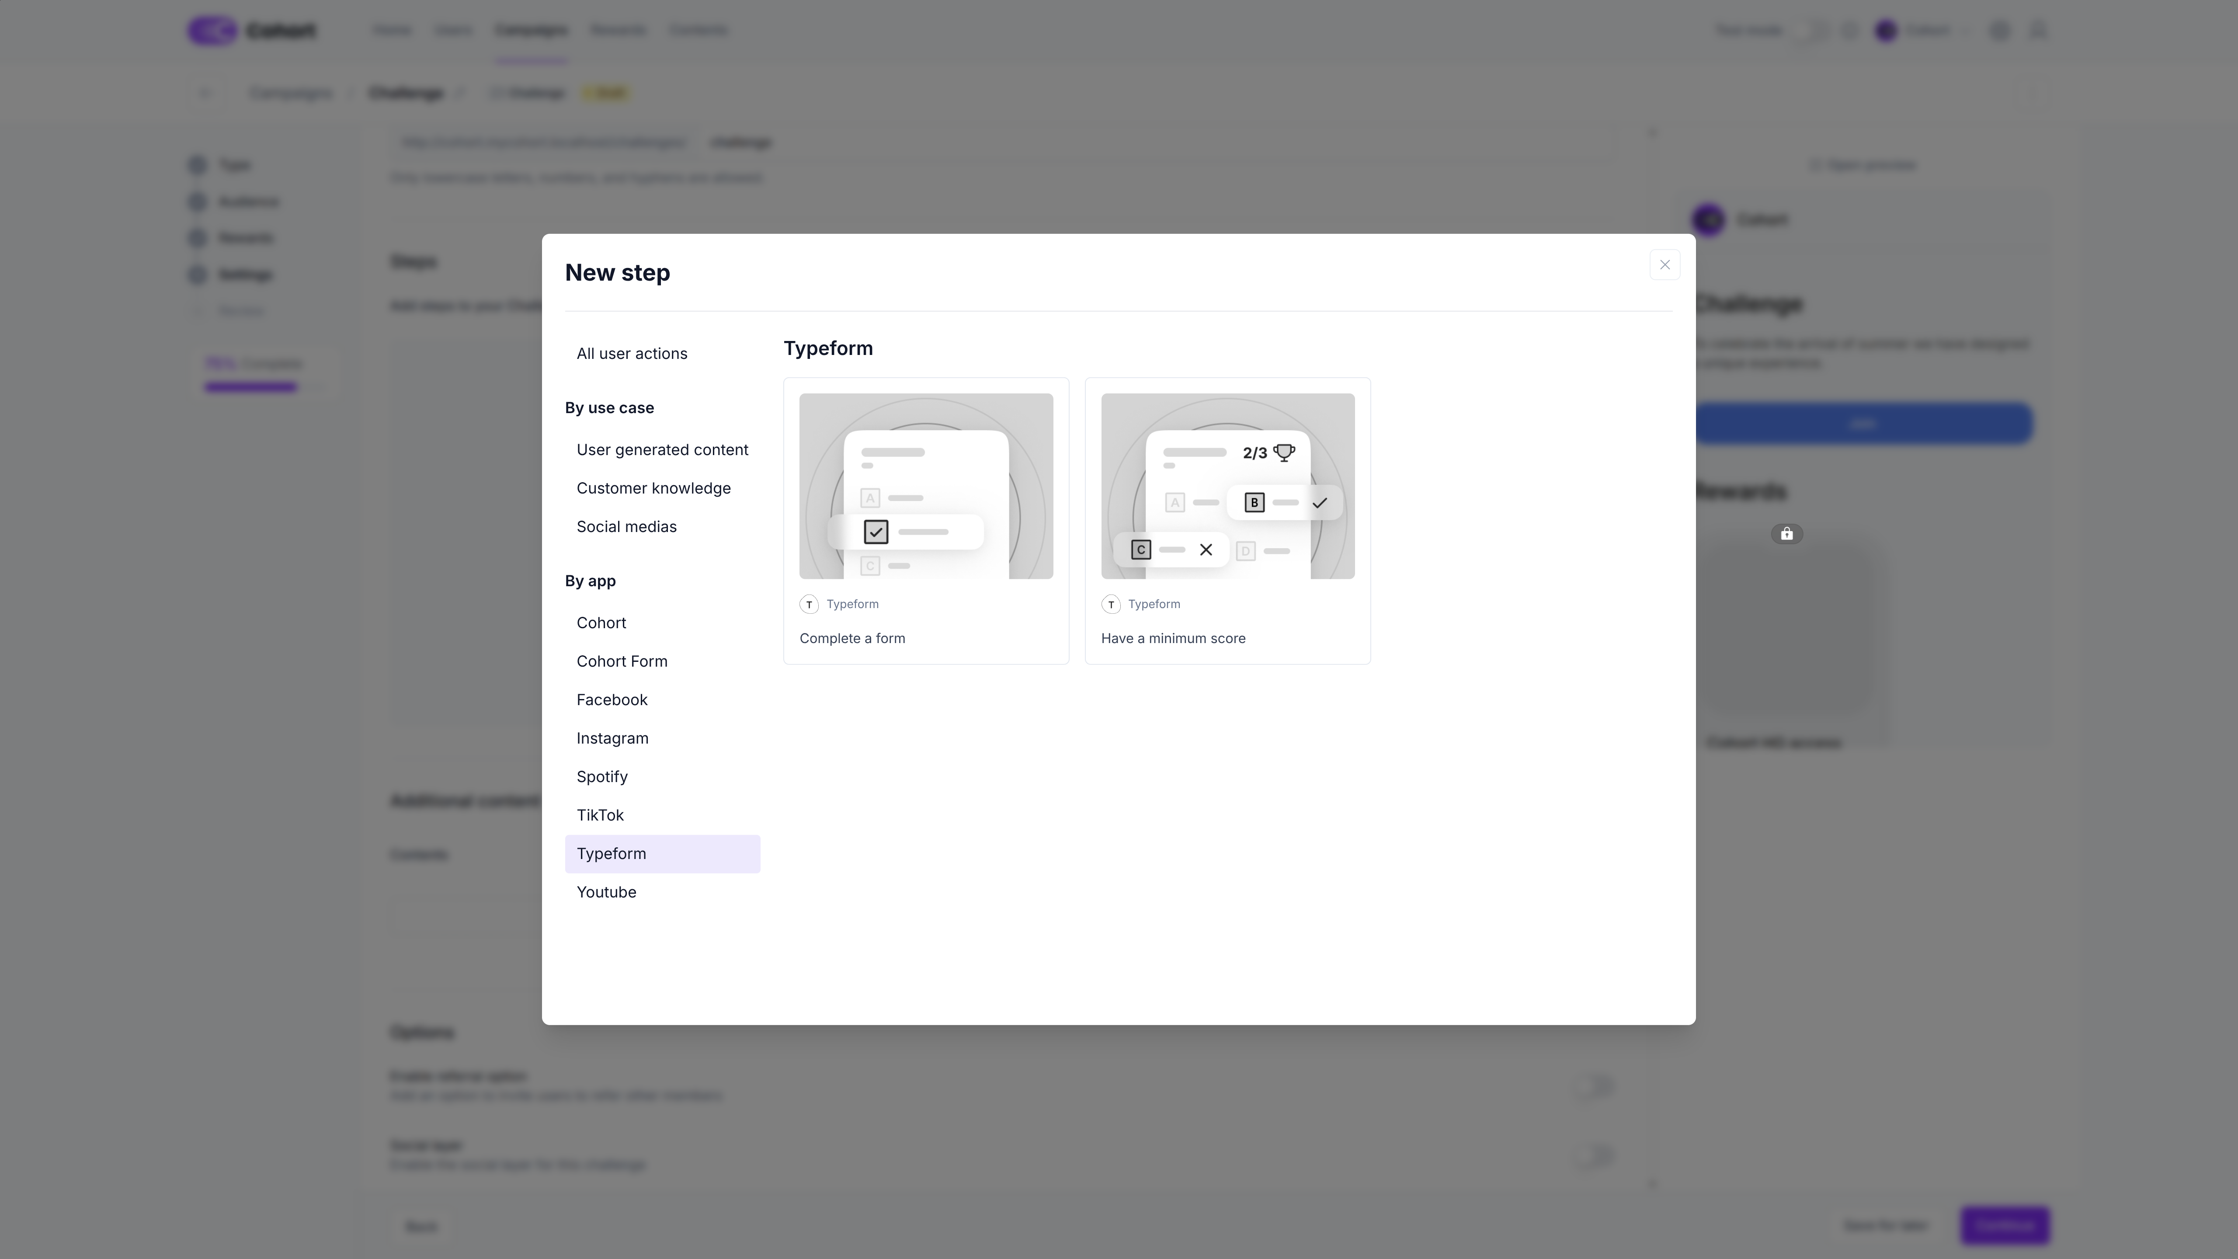Select All user actions filter

(x=632, y=354)
